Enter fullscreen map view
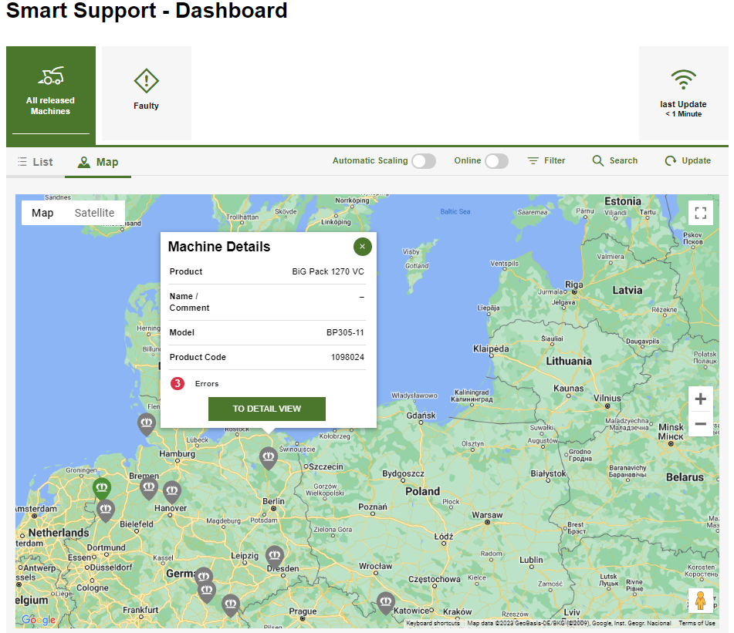The image size is (734, 633). point(700,213)
